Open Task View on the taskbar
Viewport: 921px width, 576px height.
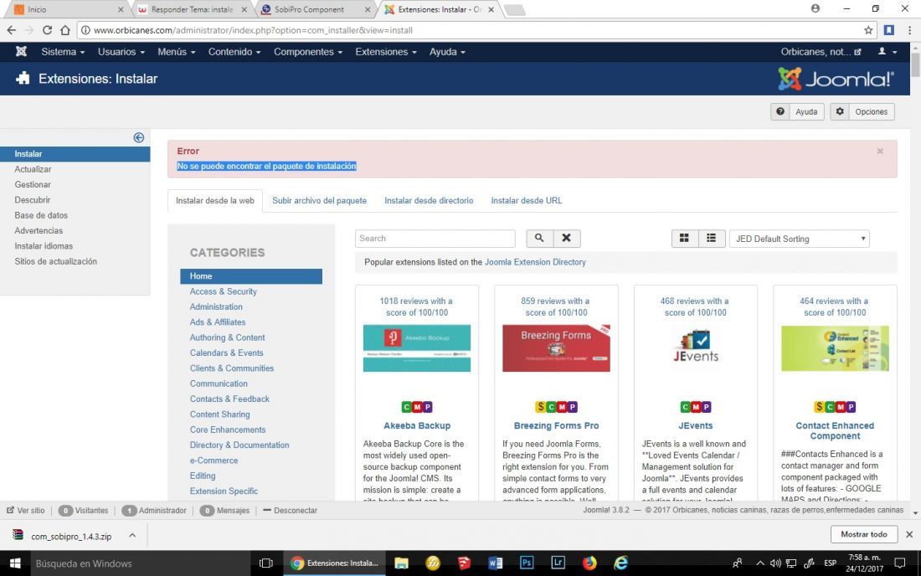pyautogui.click(x=266, y=563)
